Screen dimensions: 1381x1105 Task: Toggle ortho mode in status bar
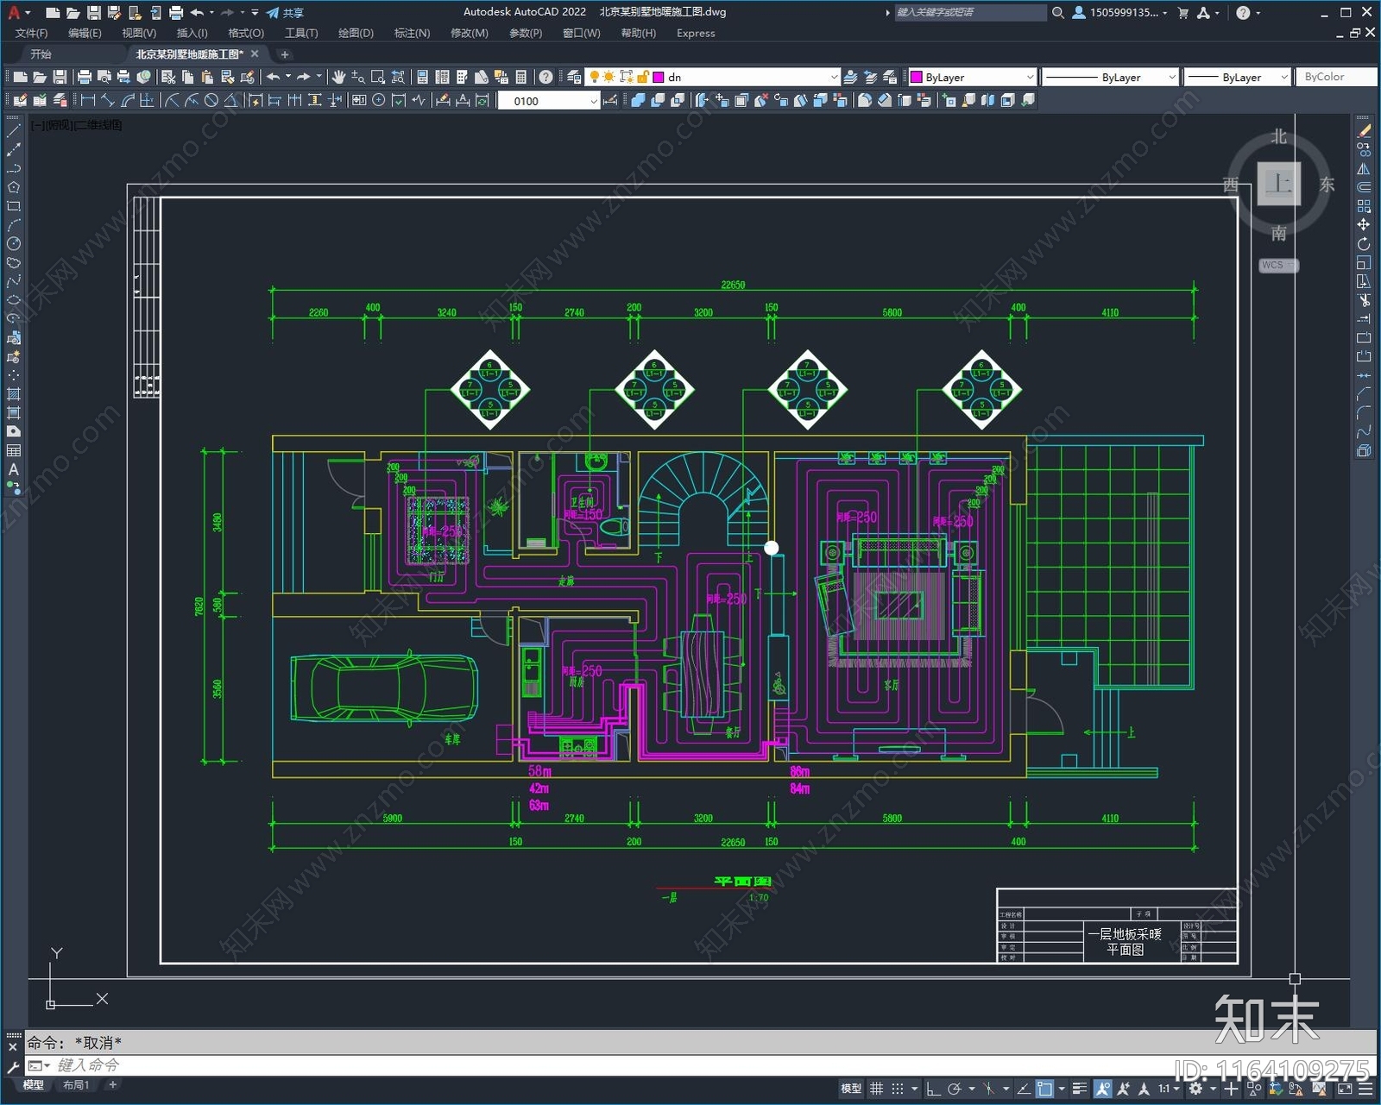point(933,1089)
